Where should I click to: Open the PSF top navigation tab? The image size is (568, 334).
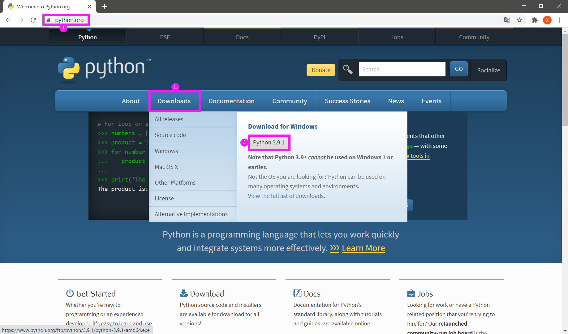click(x=165, y=37)
